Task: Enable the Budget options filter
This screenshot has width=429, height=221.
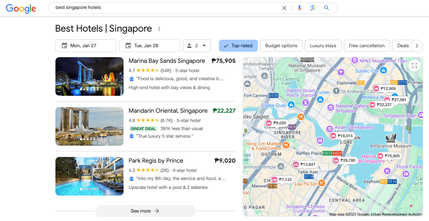Action: [281, 46]
